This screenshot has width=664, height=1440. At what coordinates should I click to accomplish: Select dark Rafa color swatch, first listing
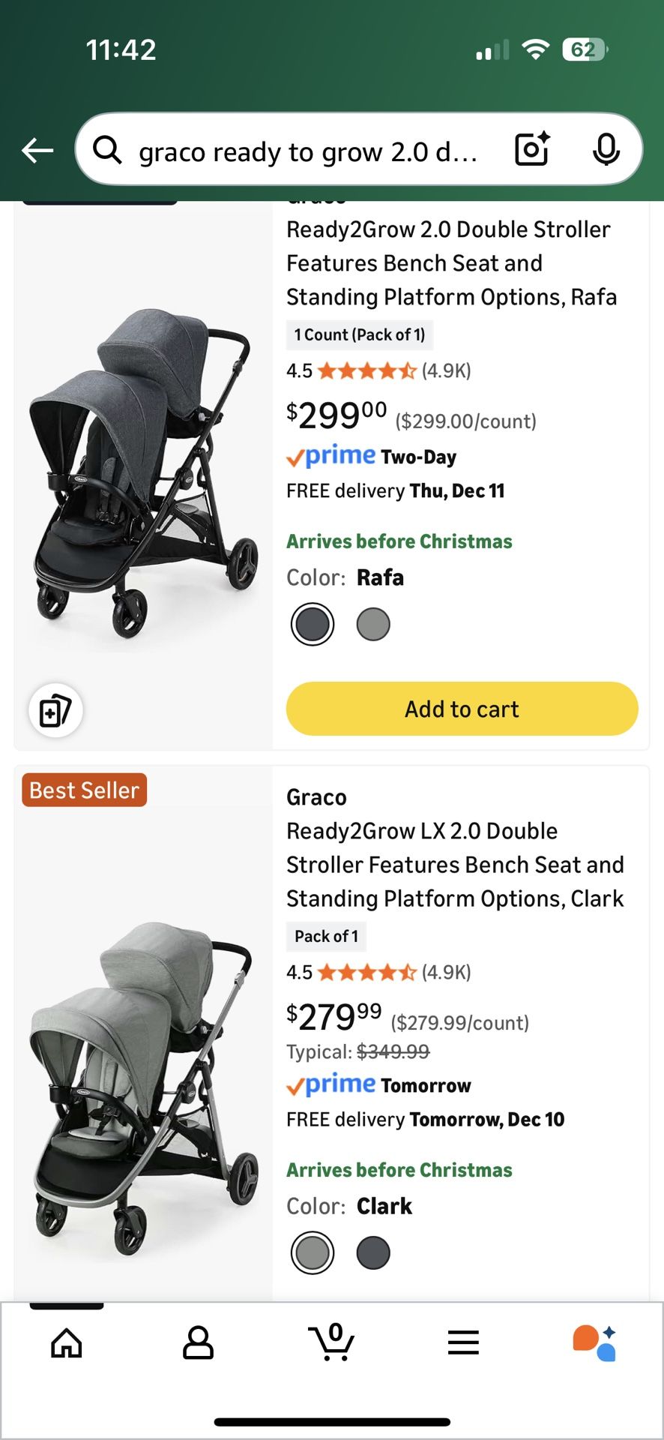(x=313, y=624)
